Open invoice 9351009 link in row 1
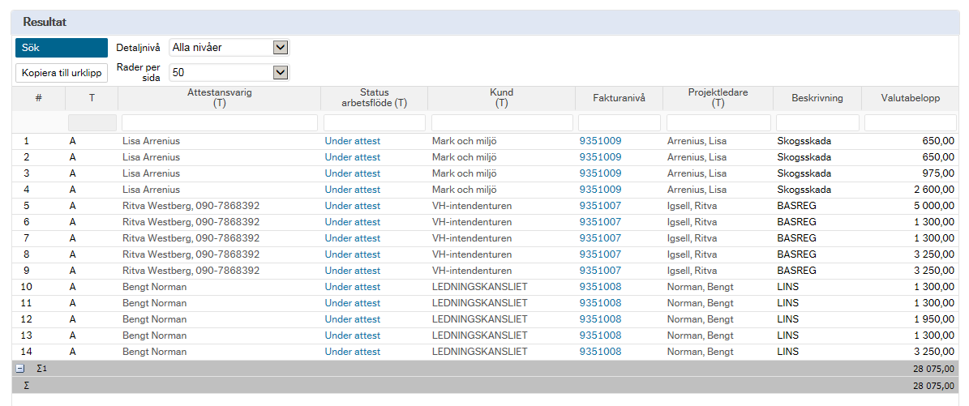Image resolution: width=969 pixels, height=406 pixels. click(x=600, y=141)
